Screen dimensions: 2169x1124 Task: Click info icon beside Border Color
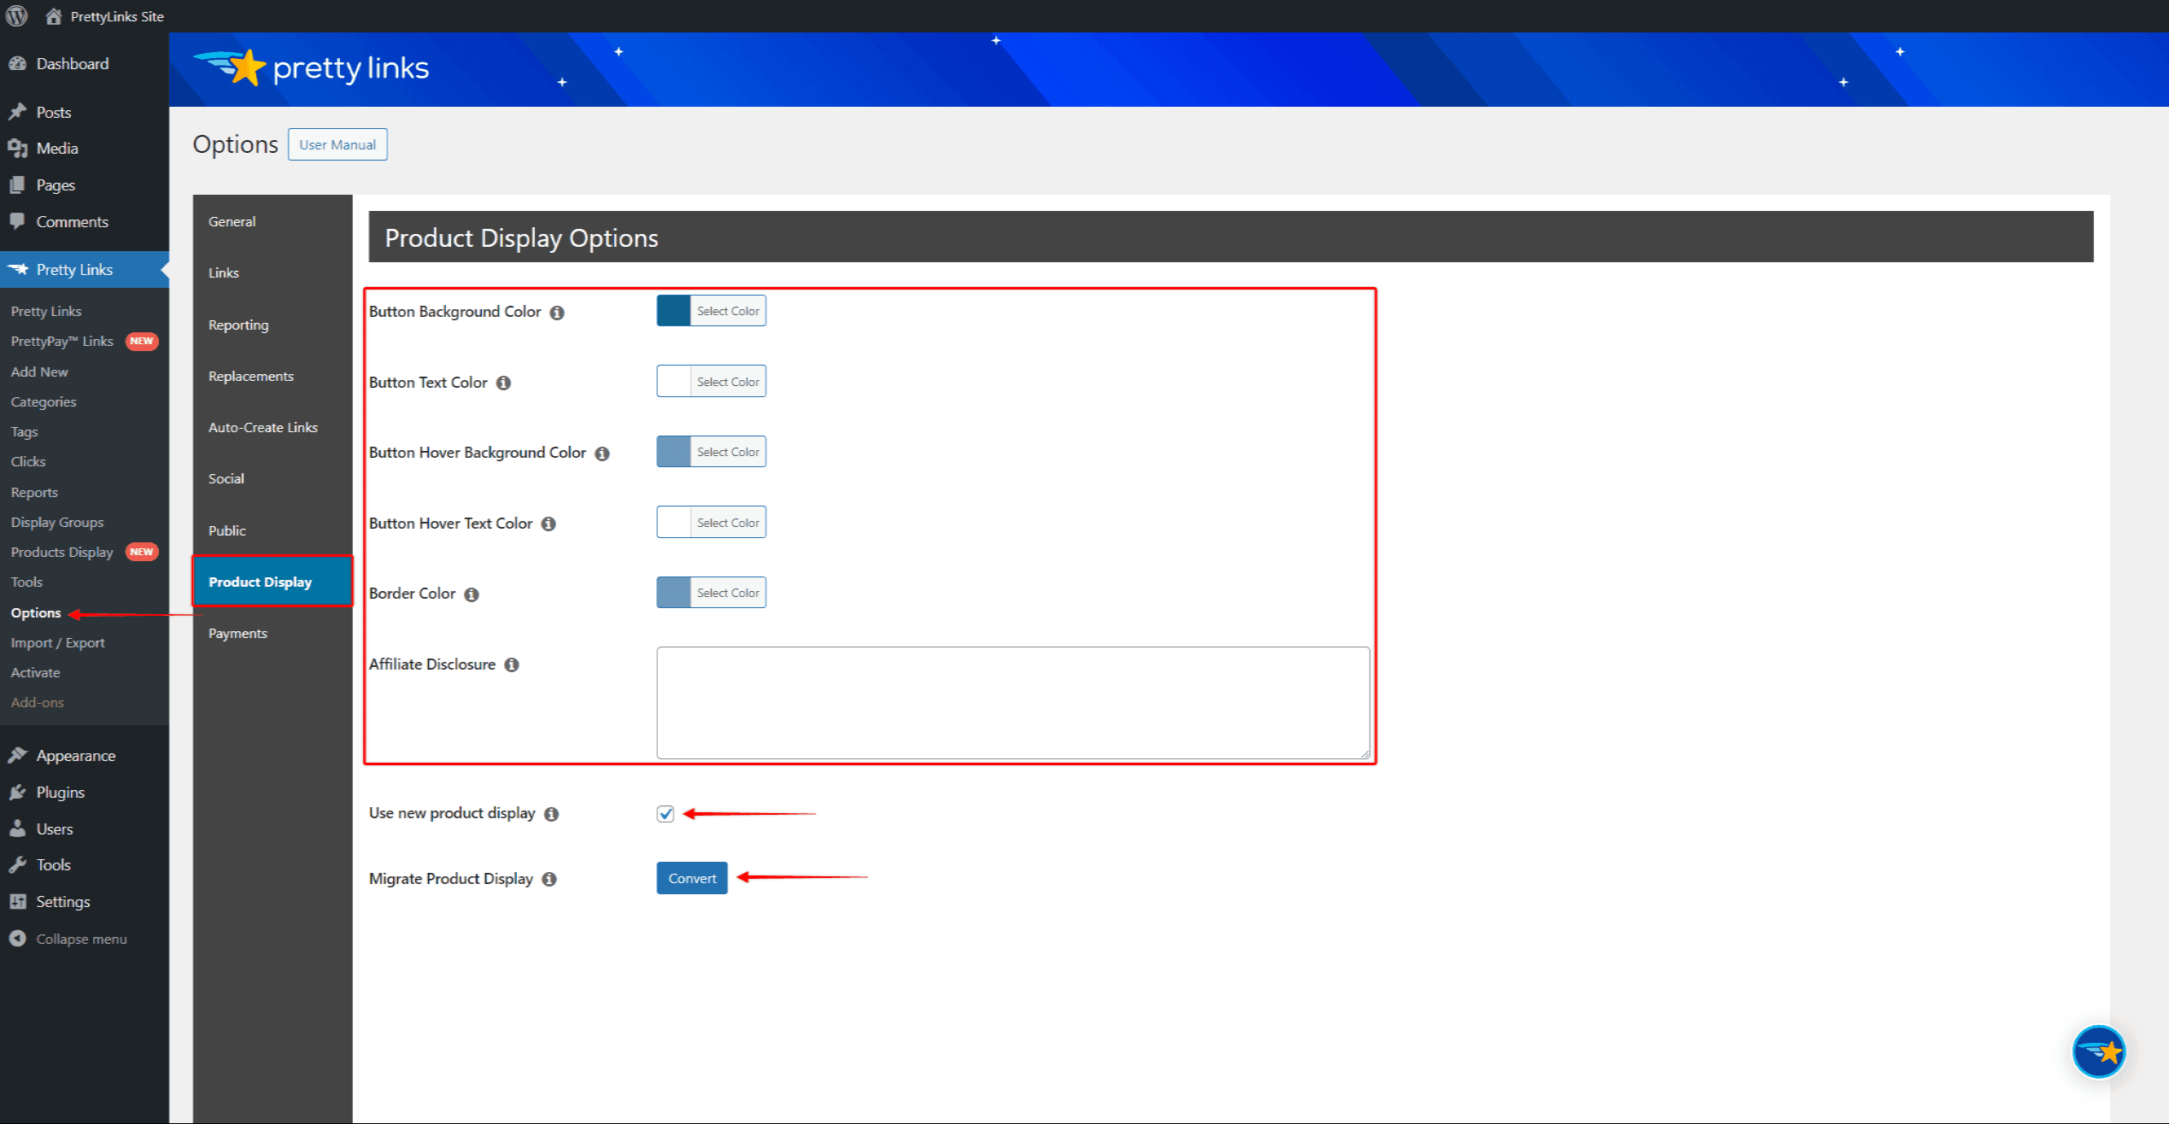pyautogui.click(x=472, y=594)
